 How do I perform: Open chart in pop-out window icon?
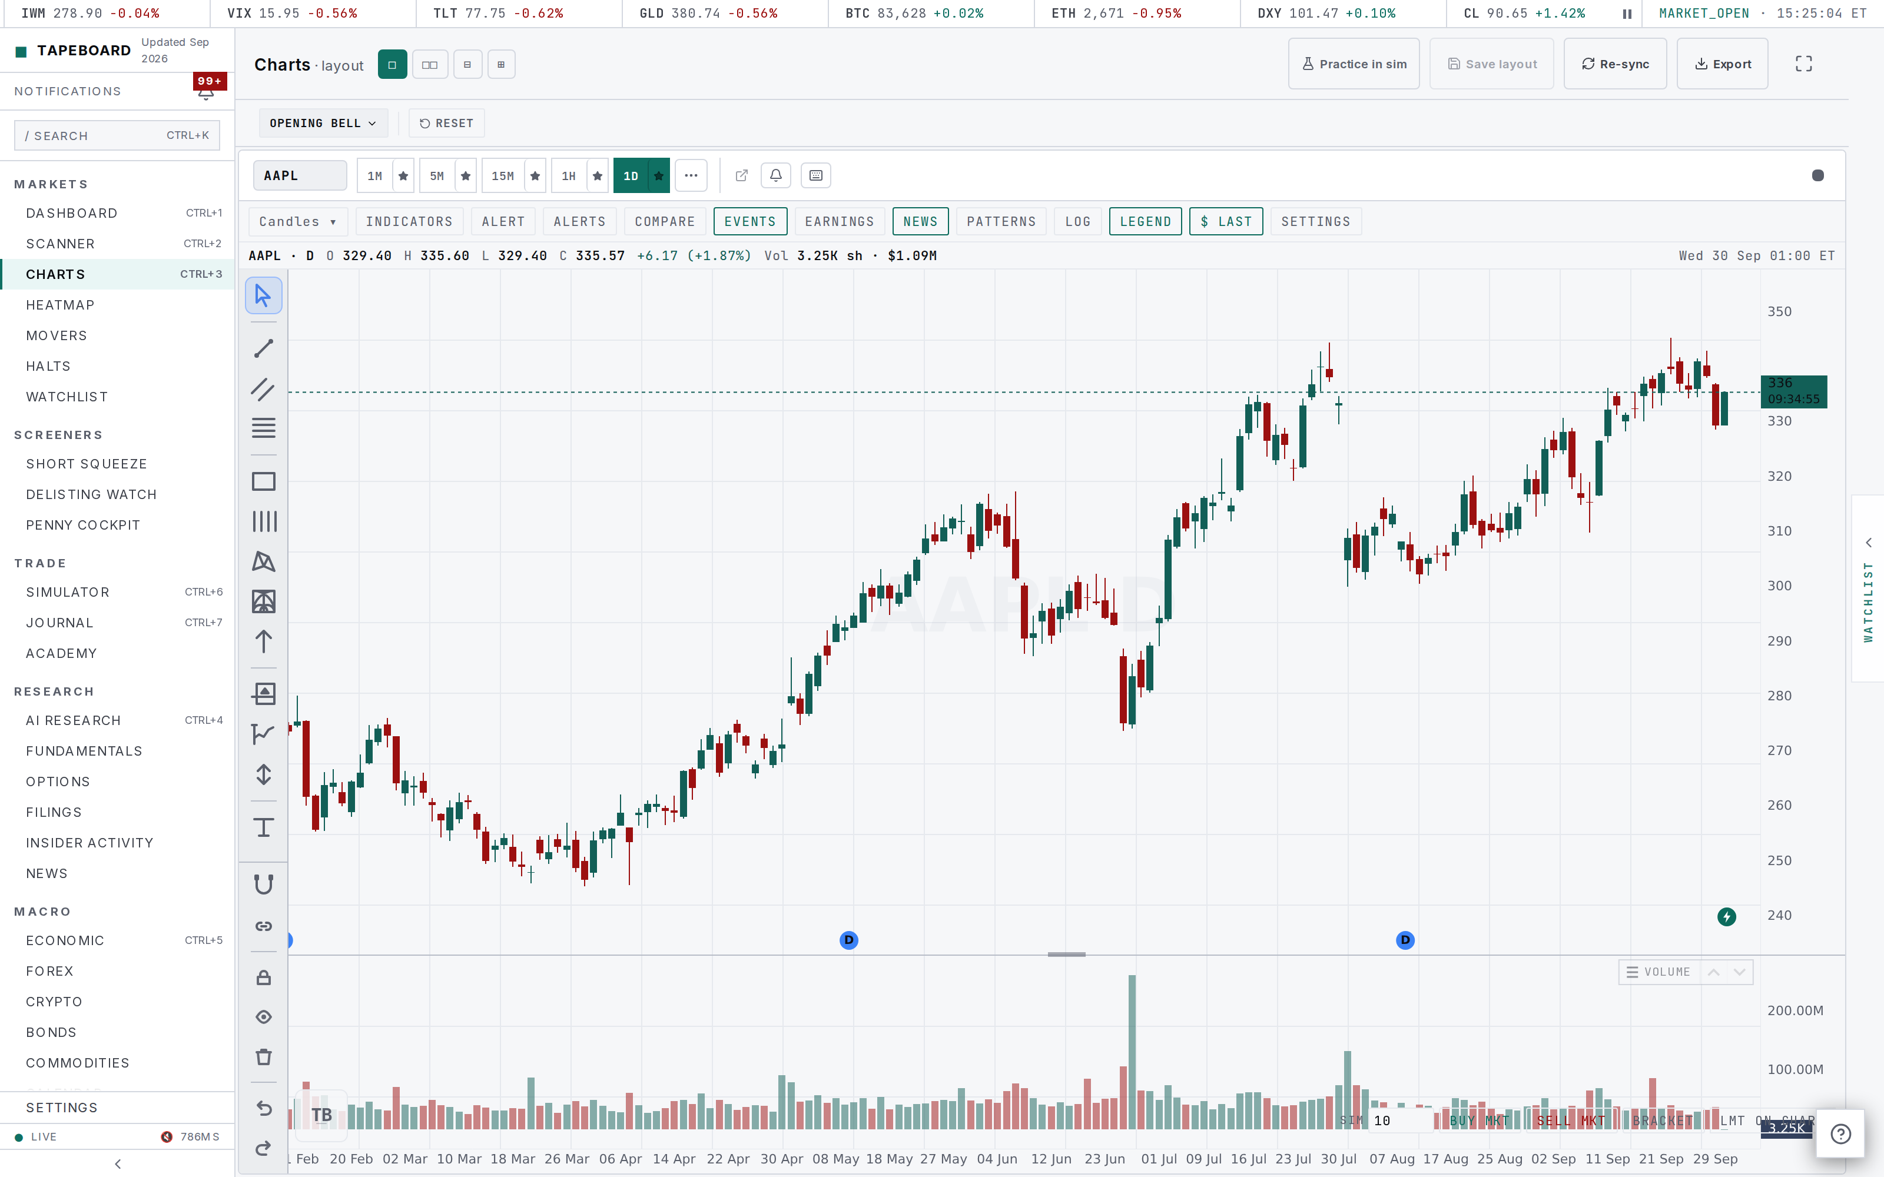tap(741, 176)
